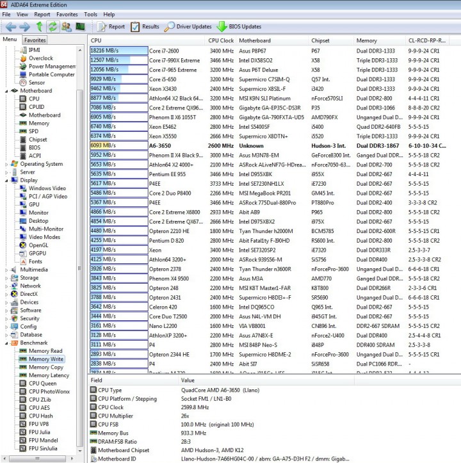This screenshot has height=463, width=461.
Task: Select the CPU Queen benchmark
Action: pos(42,384)
